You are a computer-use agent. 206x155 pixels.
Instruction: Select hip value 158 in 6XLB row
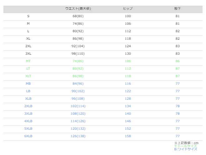click(x=128, y=136)
